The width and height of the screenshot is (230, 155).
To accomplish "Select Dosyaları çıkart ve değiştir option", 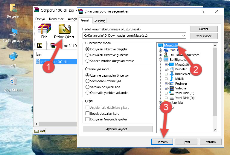I will [87, 49].
